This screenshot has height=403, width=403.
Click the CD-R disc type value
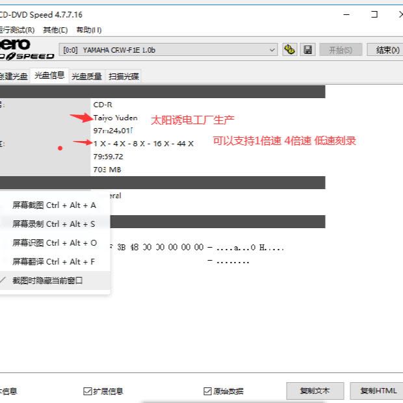click(103, 105)
